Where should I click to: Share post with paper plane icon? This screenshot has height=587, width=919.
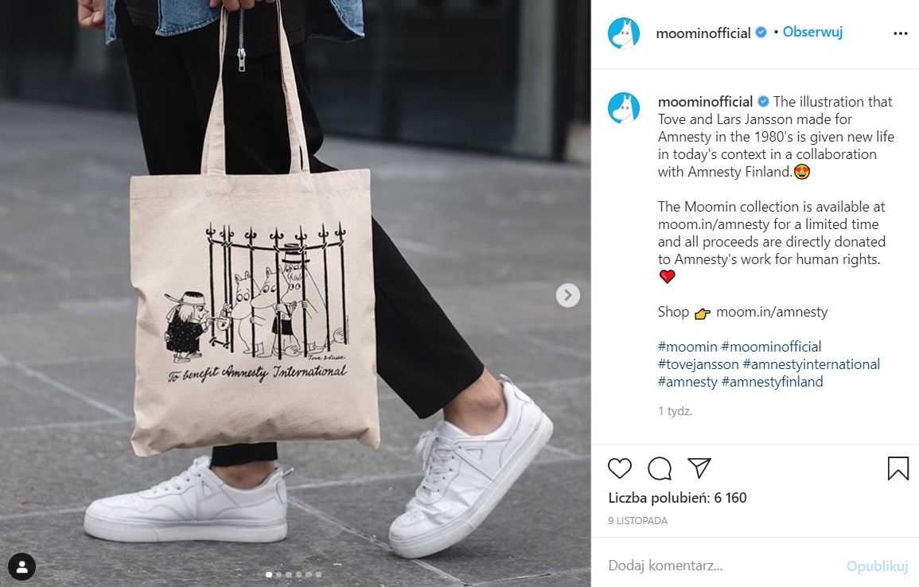pos(699,468)
